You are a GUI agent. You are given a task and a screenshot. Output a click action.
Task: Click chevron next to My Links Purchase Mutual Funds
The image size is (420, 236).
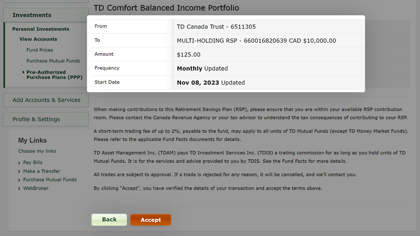[x=19, y=180]
